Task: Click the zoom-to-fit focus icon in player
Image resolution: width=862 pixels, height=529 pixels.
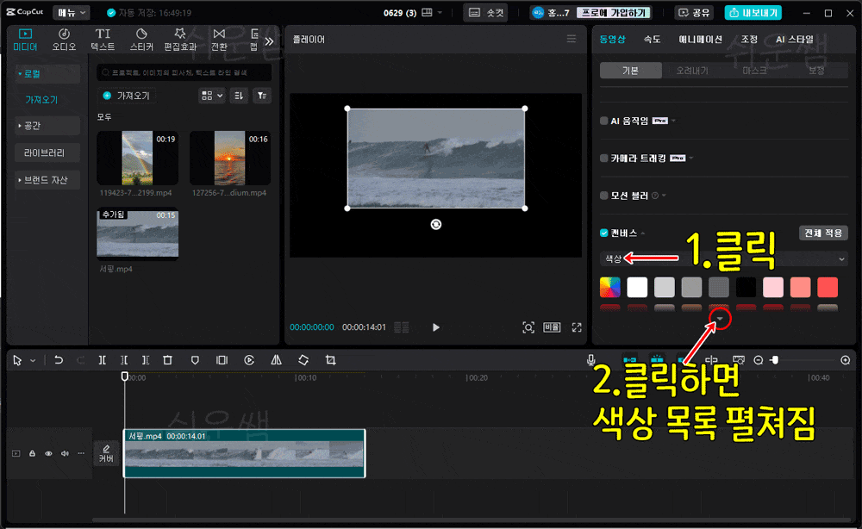Action: (528, 327)
